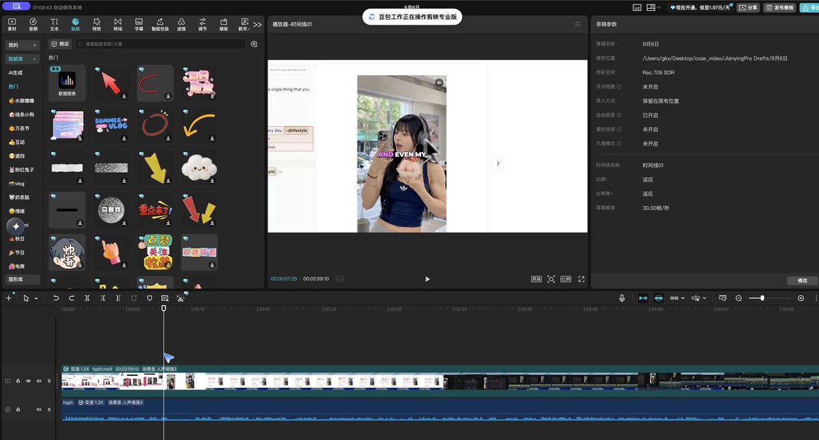819x440 pixels.
Task: Click the playhead marker on timeline ruler
Action: click(164, 308)
